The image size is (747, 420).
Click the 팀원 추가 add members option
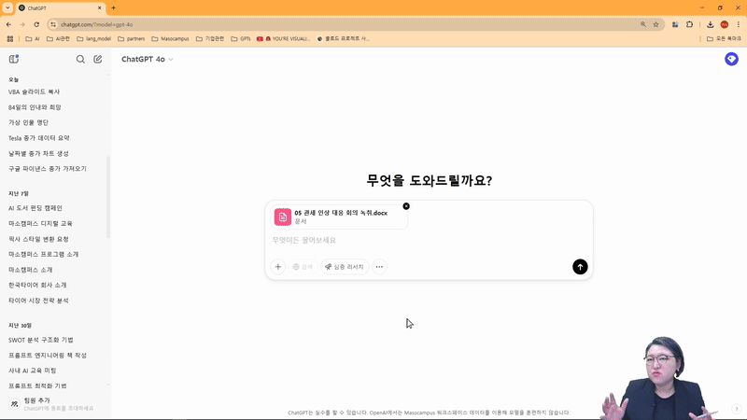coord(37,400)
